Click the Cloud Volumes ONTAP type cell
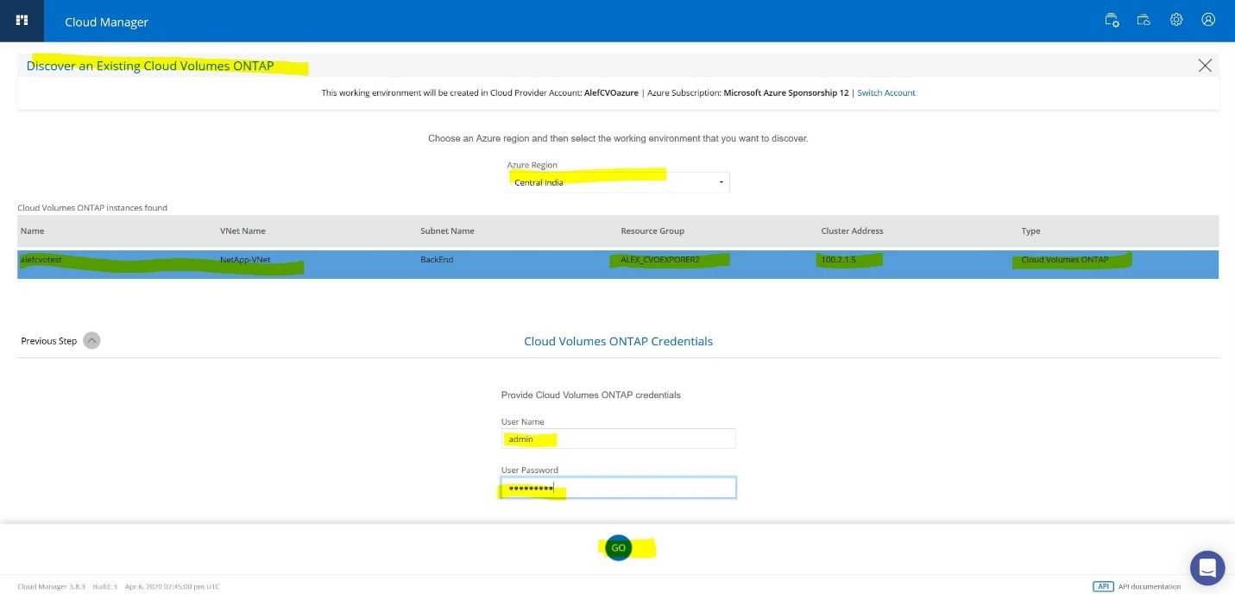 (x=1065, y=260)
